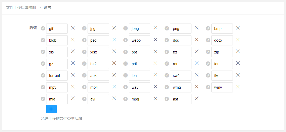Delete the pdf suffix entry
This screenshot has height=132, width=286.
click(x=155, y=63)
